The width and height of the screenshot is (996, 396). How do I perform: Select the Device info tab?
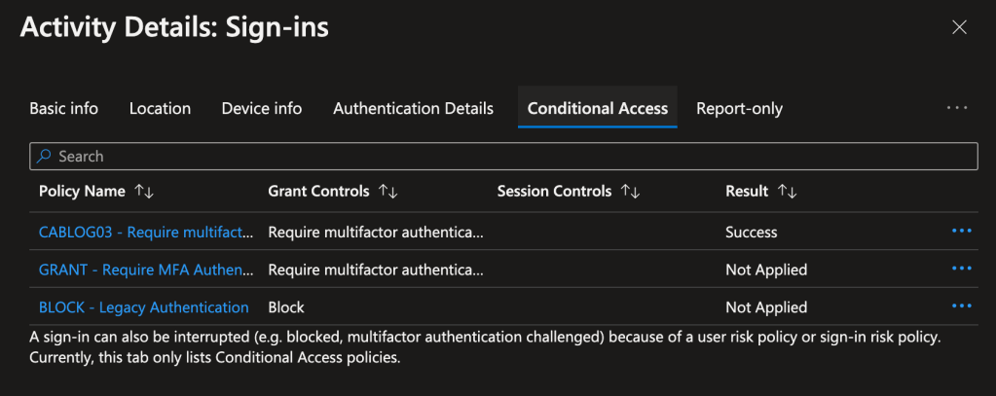coord(262,108)
